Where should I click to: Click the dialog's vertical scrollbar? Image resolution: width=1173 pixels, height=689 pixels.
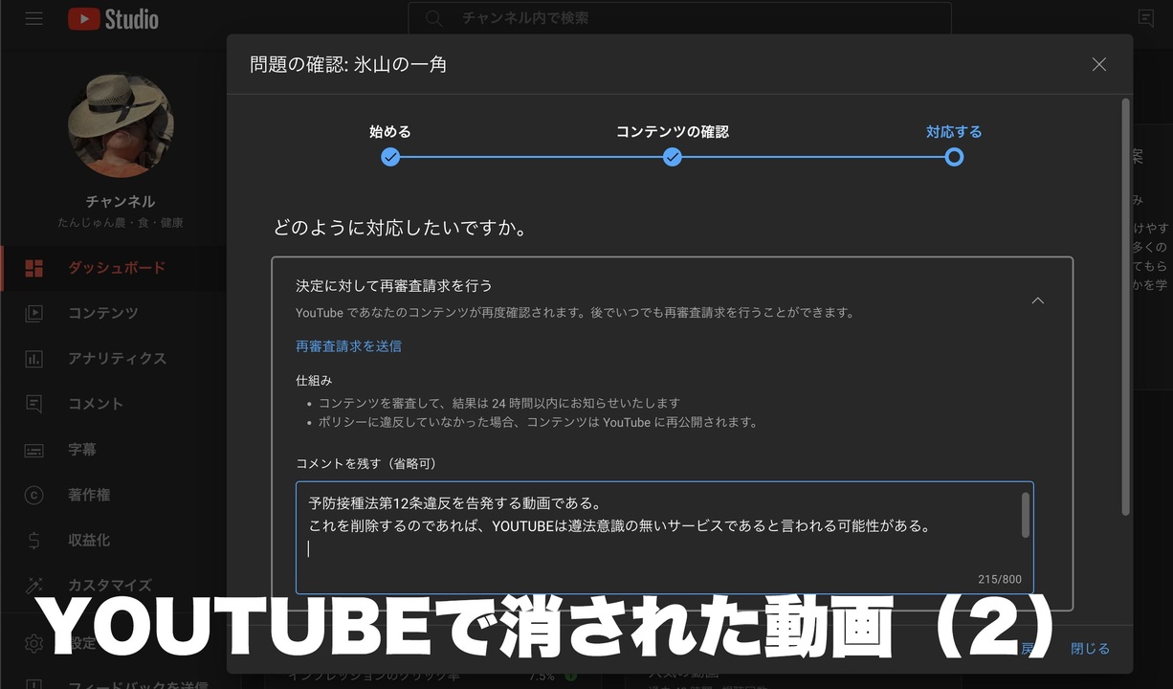(1124, 306)
